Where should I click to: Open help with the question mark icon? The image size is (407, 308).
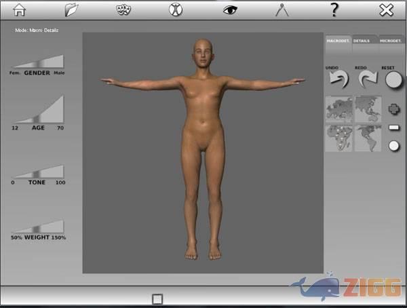point(334,9)
